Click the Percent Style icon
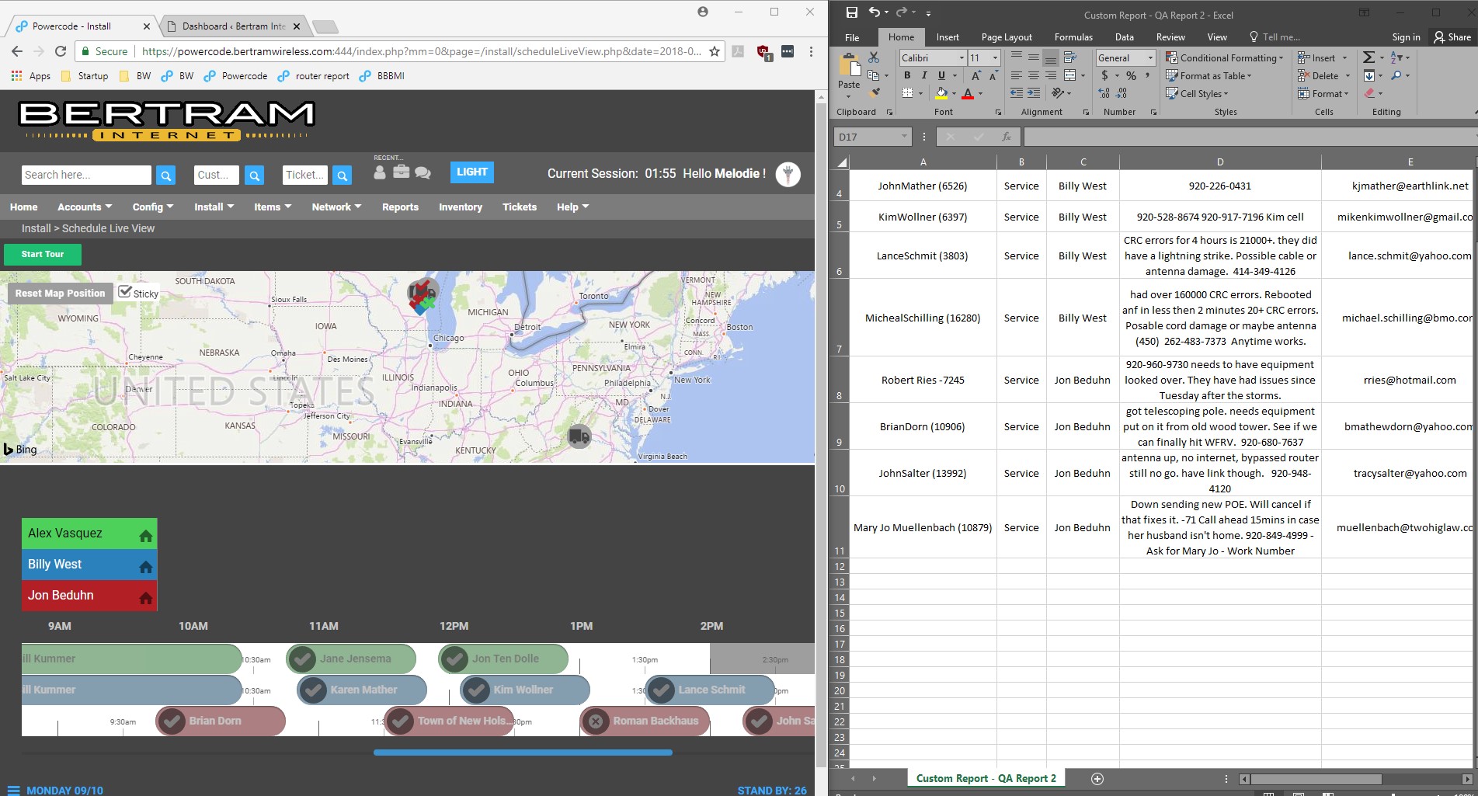Screen dimensions: 1478x796 [1131, 75]
